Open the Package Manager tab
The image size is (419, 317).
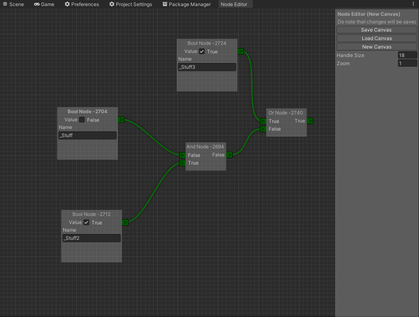pyautogui.click(x=186, y=4)
